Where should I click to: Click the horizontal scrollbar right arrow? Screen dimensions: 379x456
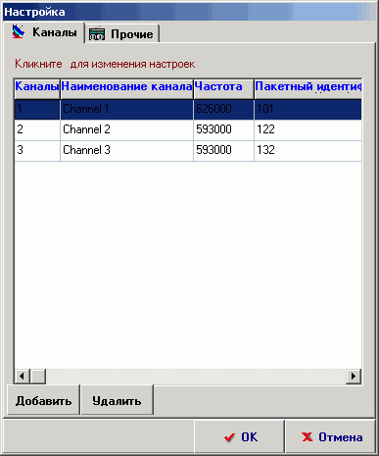[x=354, y=376]
